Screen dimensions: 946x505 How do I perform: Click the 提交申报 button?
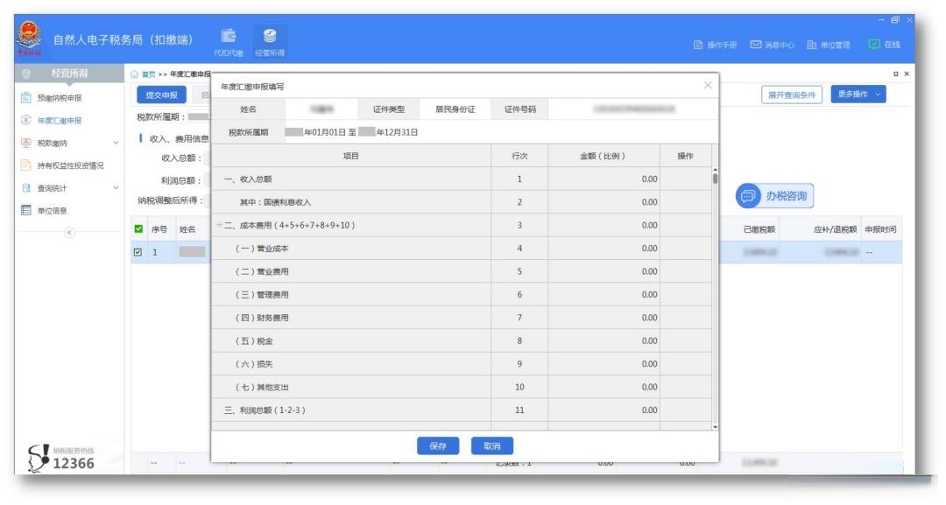(x=161, y=95)
